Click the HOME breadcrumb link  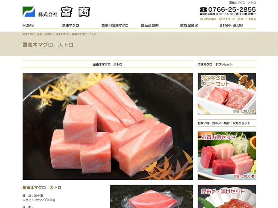tap(48, 34)
